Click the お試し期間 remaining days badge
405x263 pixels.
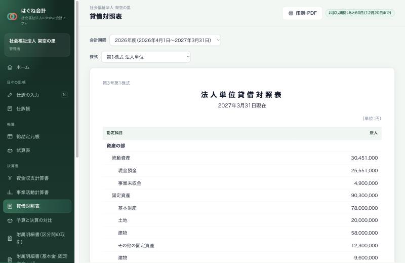click(x=360, y=13)
